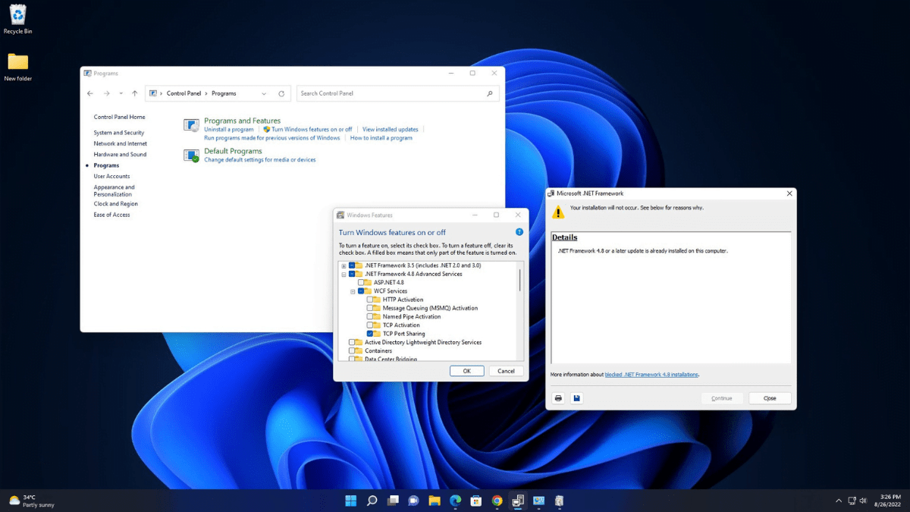Uncheck TCP Port Sharing checkbox
Screen dimensions: 910x512
click(370, 334)
